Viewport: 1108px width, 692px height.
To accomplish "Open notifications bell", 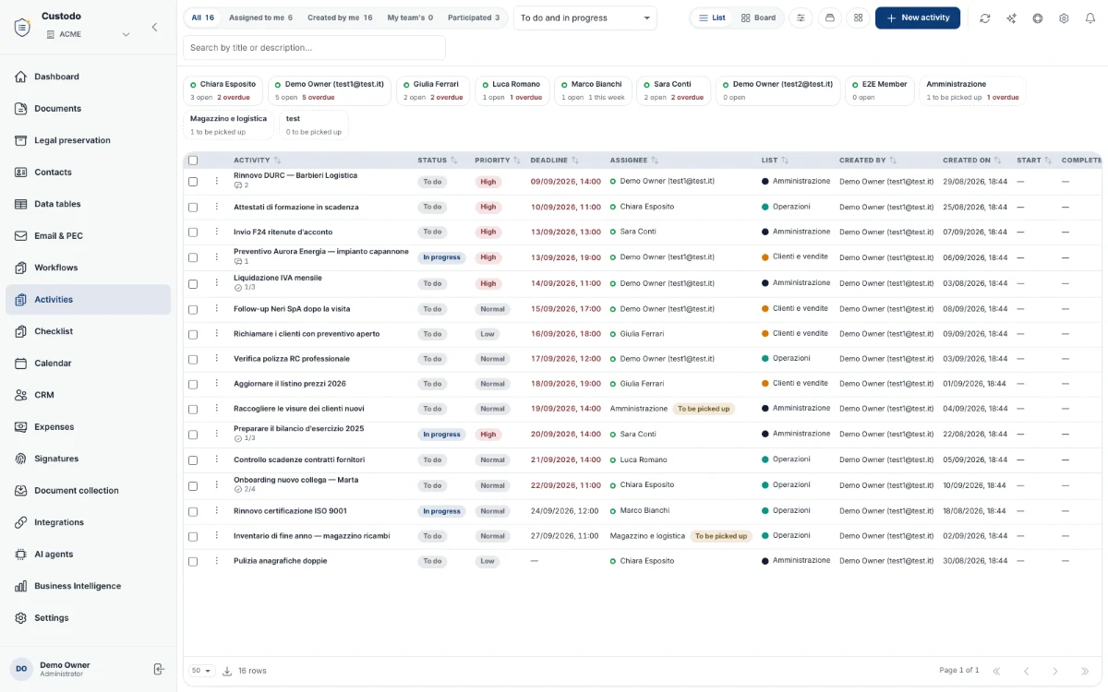I will (x=1090, y=18).
